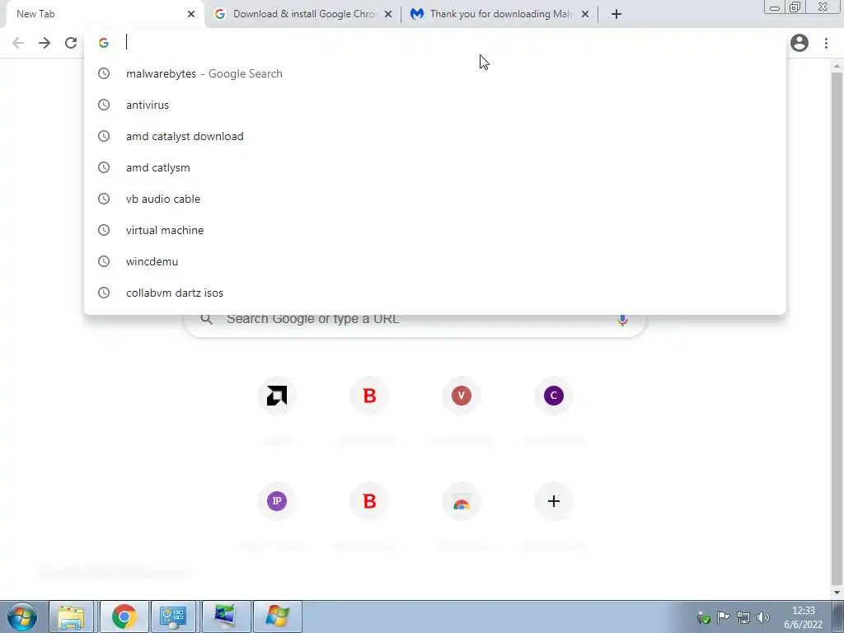Open a new tab with plus button

click(x=617, y=14)
